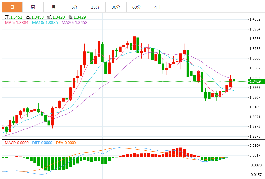The width and height of the screenshot is (265, 179).
Task: Switch to the 周 weekly tab
Action: (x=33, y=7)
